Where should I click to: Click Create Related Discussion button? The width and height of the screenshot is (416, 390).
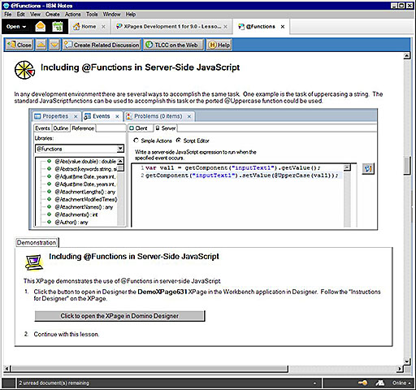tap(102, 45)
